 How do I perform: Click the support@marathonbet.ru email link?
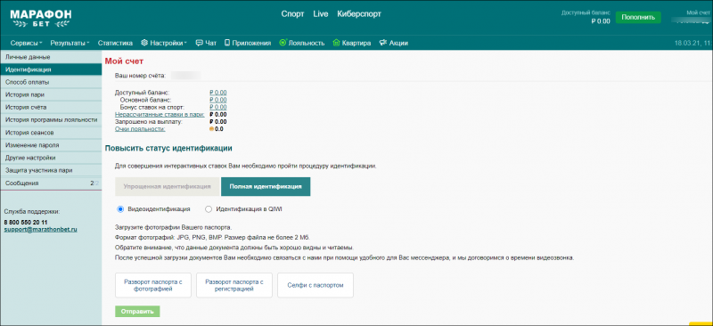pos(40,230)
